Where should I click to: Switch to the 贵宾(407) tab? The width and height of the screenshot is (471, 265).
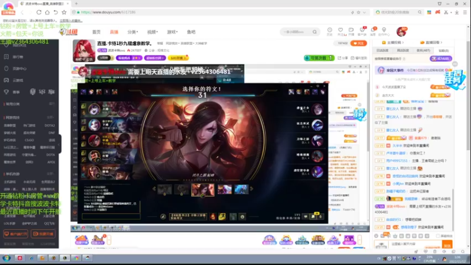click(423, 51)
